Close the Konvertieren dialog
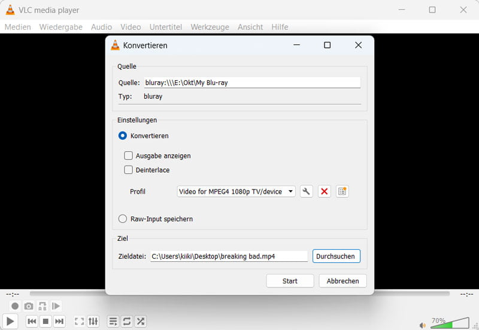 coord(358,45)
